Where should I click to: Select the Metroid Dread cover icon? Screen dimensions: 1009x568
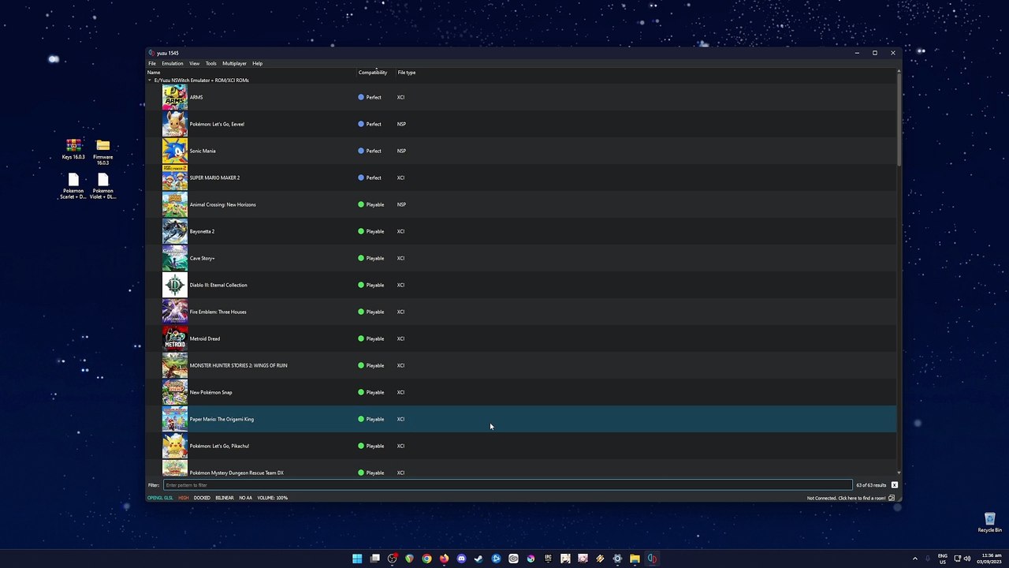(175, 338)
